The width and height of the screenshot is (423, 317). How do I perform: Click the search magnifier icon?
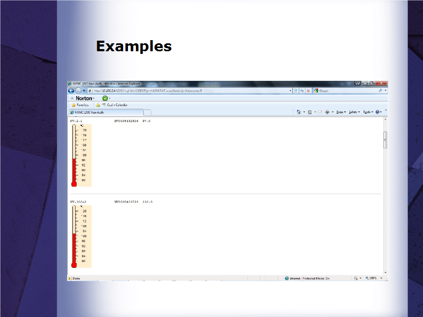(379, 90)
